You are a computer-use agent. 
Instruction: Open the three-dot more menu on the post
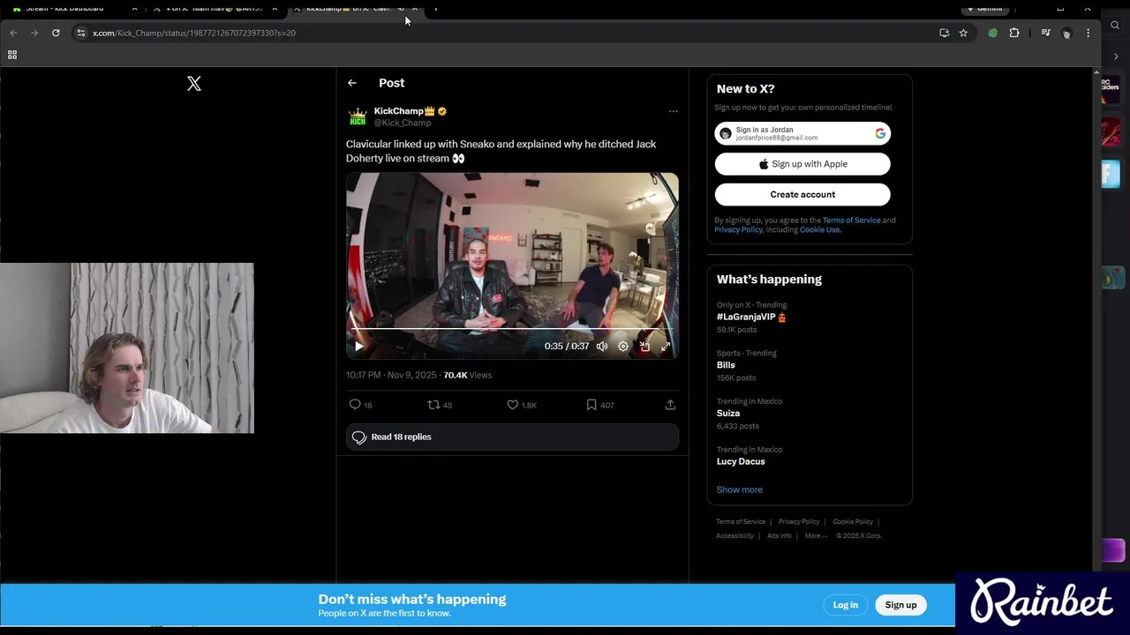tap(674, 111)
